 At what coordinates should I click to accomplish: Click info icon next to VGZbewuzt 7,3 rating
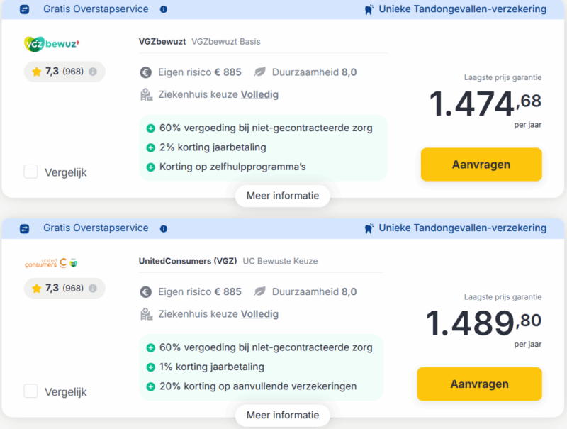[x=93, y=72]
